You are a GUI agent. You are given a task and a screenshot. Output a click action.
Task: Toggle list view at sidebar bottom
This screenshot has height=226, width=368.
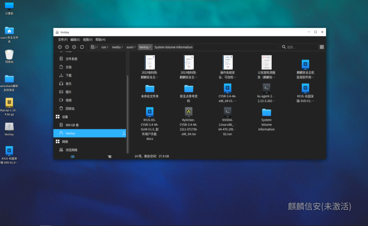73,157
